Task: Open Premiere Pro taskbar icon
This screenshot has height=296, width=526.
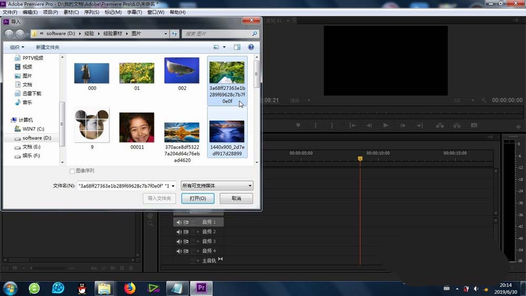Action: click(201, 288)
